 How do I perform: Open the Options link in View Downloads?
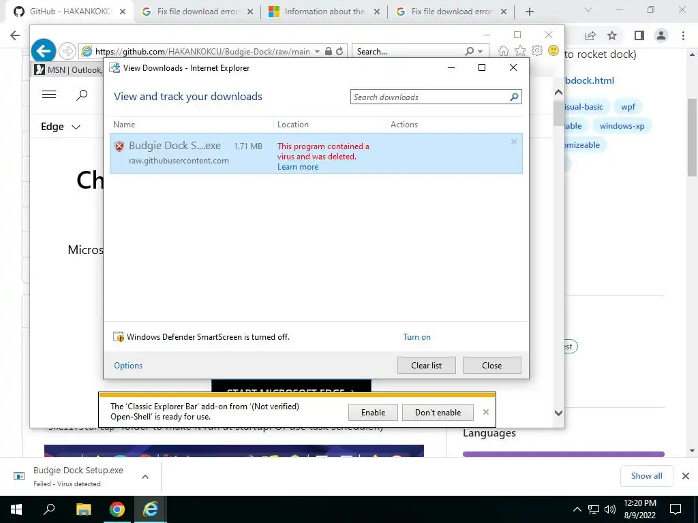point(128,366)
